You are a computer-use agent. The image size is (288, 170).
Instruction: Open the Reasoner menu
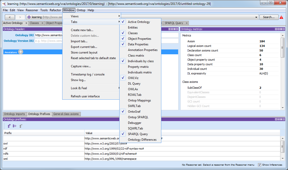click(32, 10)
